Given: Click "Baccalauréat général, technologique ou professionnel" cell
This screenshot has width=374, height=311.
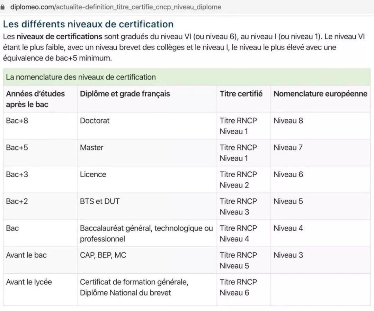Looking at the screenshot, I should tap(147, 234).
